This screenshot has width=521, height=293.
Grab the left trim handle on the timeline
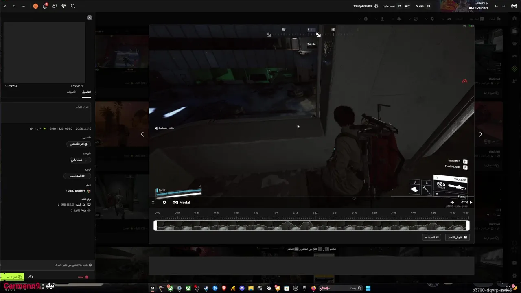coord(155,225)
